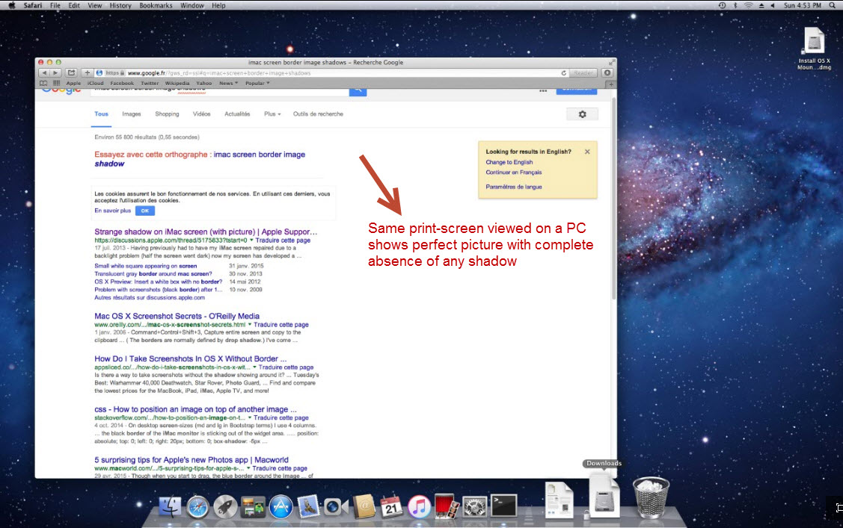This screenshot has height=528, width=843.
Task: Launch FaceTime camera icon in the dock
Action: click(x=336, y=507)
